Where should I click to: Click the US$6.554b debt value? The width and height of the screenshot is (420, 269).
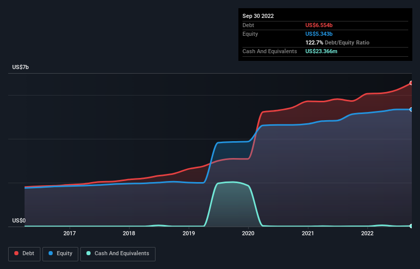point(319,25)
